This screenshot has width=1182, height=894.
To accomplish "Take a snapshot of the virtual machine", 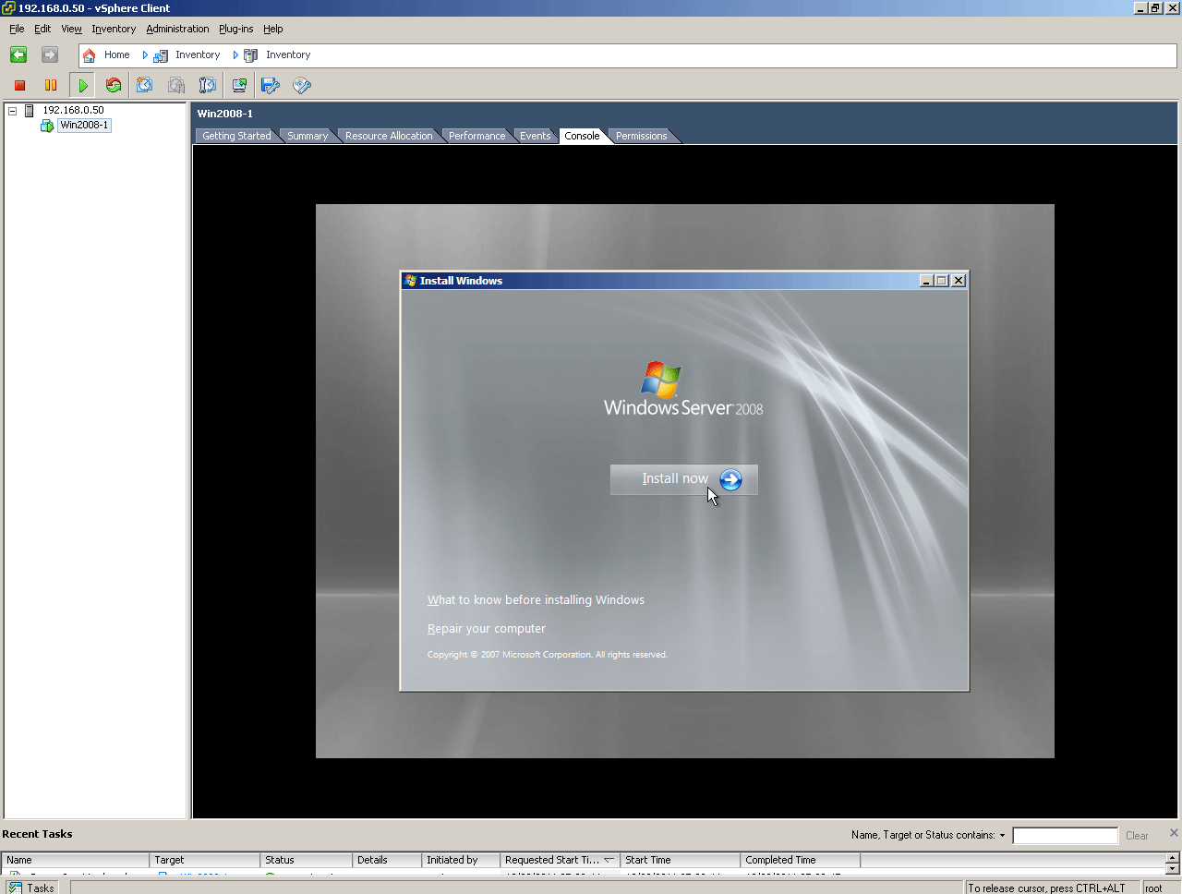I will click(145, 85).
